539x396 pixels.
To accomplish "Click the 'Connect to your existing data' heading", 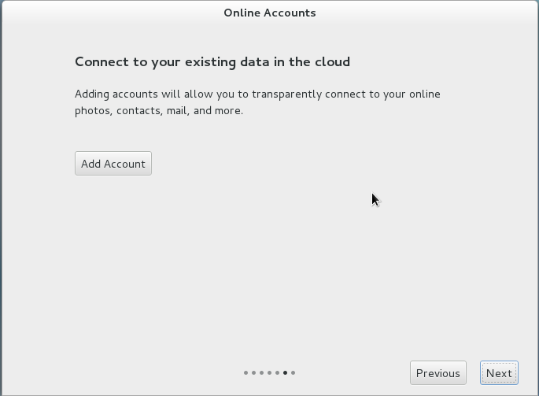I will 212,61.
